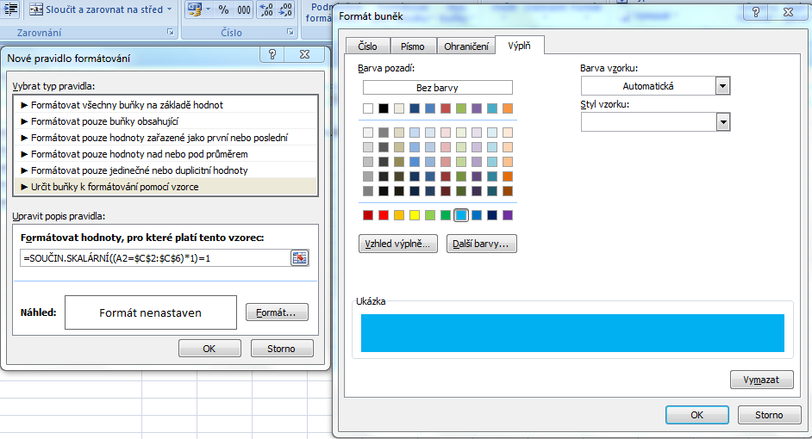This screenshot has width=812, height=439.
Task: Open the Číslo group dialog launcher
Action: point(290,33)
